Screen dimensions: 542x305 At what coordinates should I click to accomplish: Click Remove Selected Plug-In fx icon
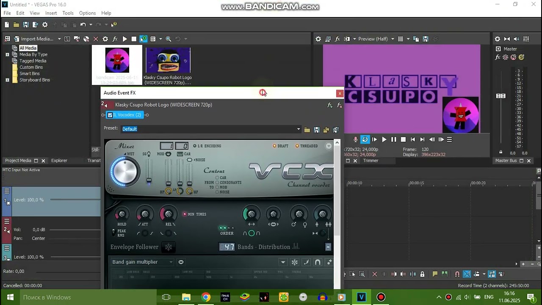(x=339, y=105)
